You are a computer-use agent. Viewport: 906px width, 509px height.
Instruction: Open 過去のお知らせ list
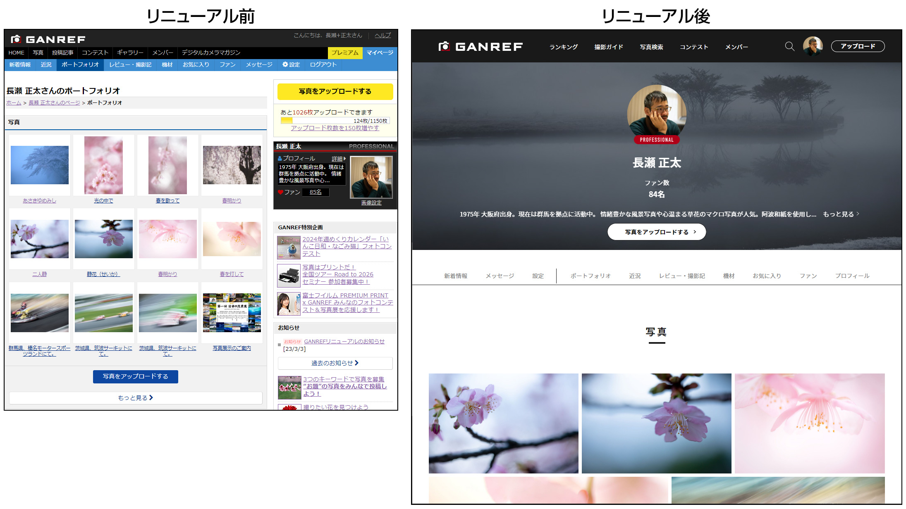pyautogui.click(x=335, y=363)
